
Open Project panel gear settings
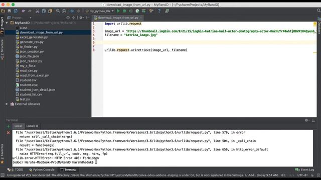click(x=81, y=18)
